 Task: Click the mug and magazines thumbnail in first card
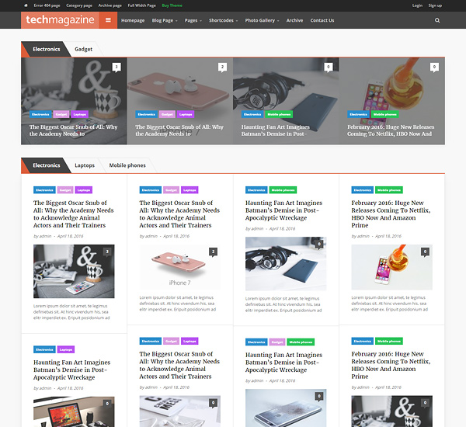(x=74, y=271)
